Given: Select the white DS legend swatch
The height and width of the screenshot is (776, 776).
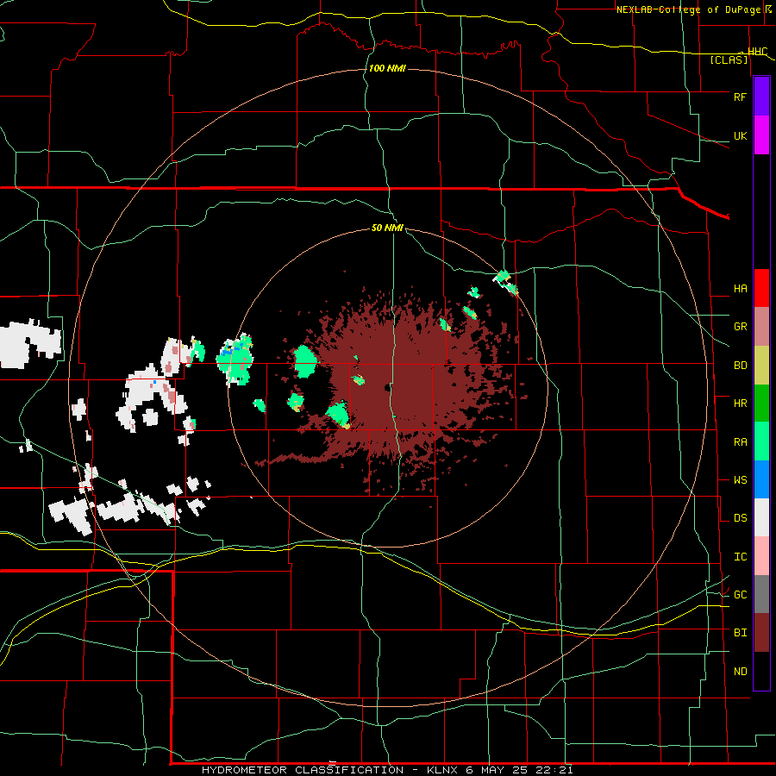Looking at the screenshot, I should (761, 517).
